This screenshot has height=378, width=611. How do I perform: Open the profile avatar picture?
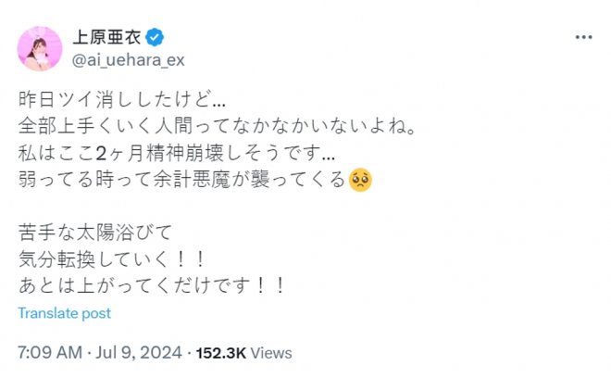pos(40,48)
